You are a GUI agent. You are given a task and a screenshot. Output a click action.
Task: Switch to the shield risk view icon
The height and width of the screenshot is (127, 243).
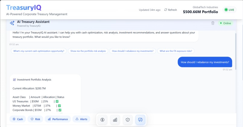(x=128, y=120)
